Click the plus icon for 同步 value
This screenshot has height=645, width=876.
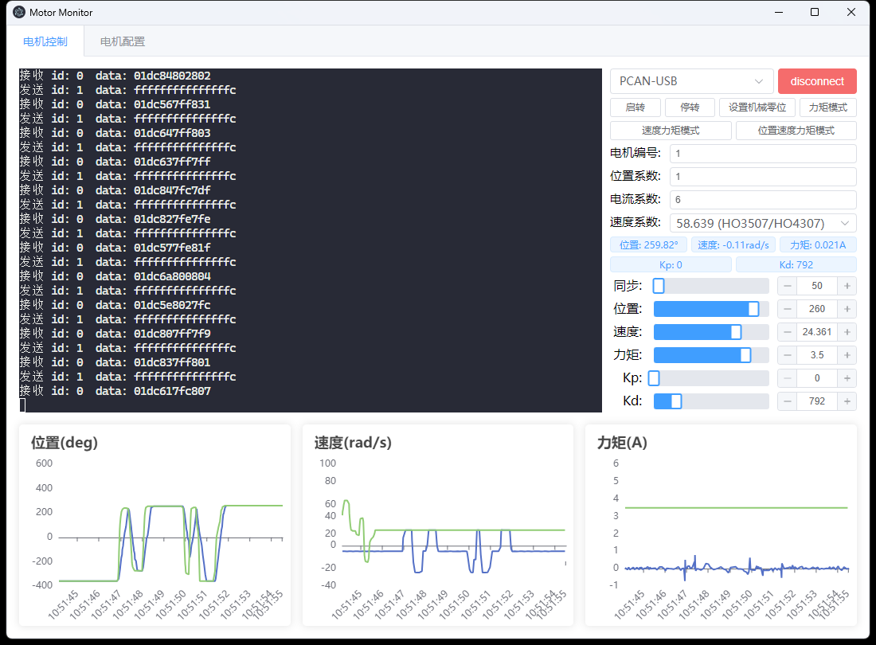[x=847, y=286]
